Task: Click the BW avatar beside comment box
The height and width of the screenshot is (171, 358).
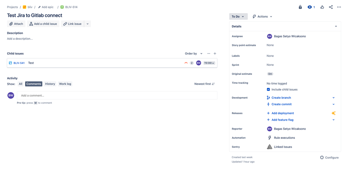Action: click(11, 96)
